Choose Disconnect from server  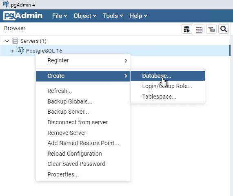tap(83, 122)
